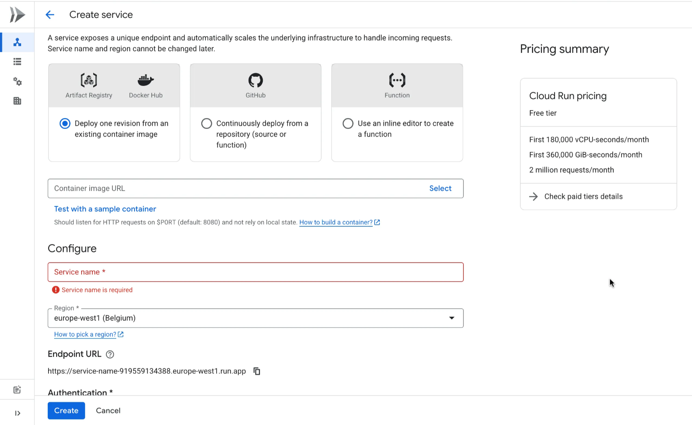This screenshot has height=425, width=692.
Task: Select continuously deploy from a repository
Action: (207, 124)
